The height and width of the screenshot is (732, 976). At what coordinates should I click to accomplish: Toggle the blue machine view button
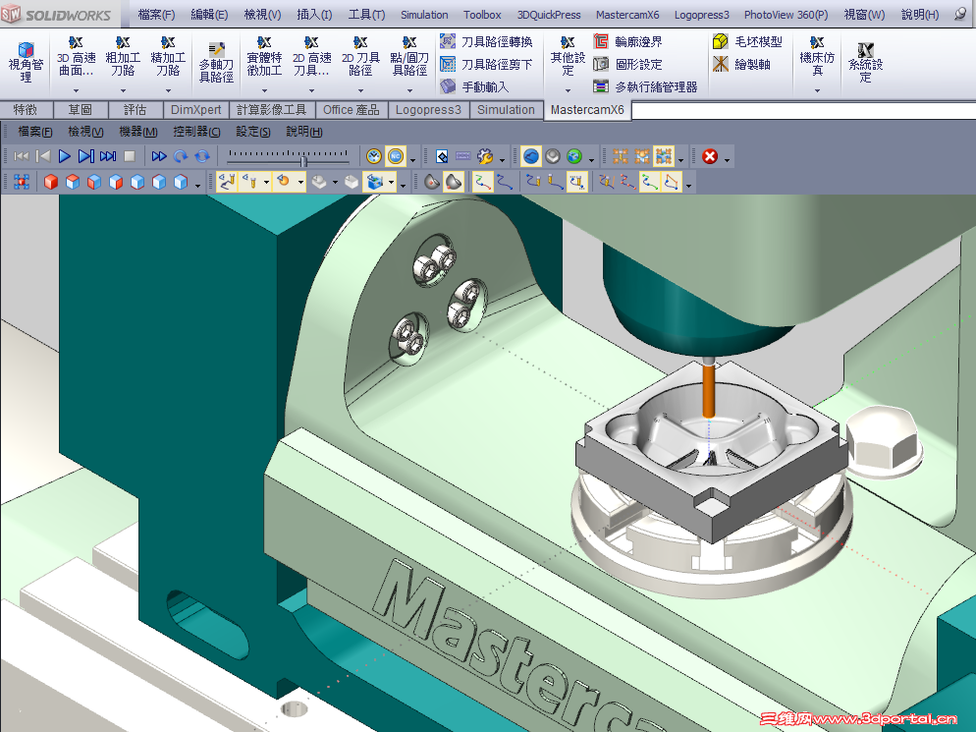(x=531, y=156)
